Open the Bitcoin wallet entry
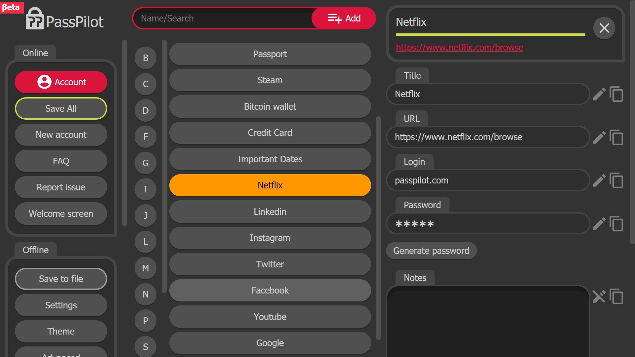635x357 pixels. pos(270,106)
